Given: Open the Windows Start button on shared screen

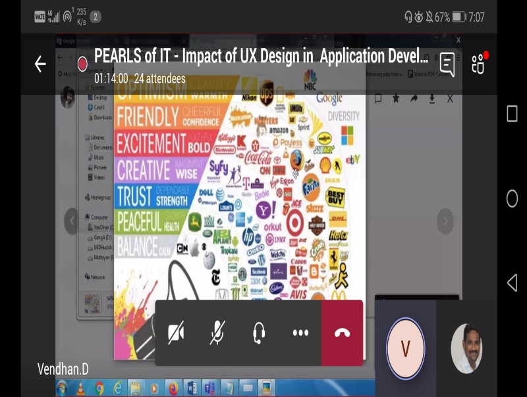Looking at the screenshot, I should (63, 388).
